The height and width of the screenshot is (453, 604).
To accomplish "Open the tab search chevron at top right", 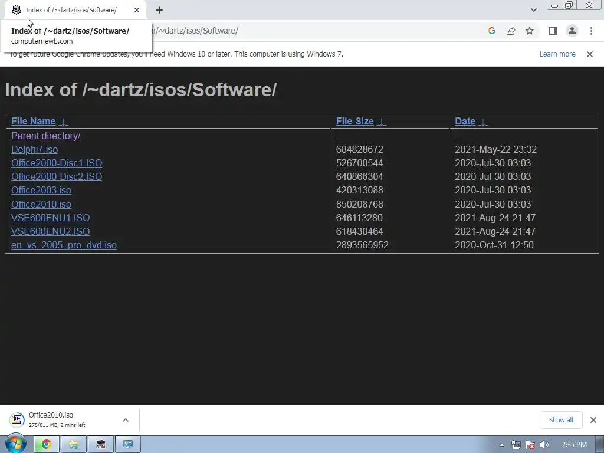I will [x=533, y=11].
